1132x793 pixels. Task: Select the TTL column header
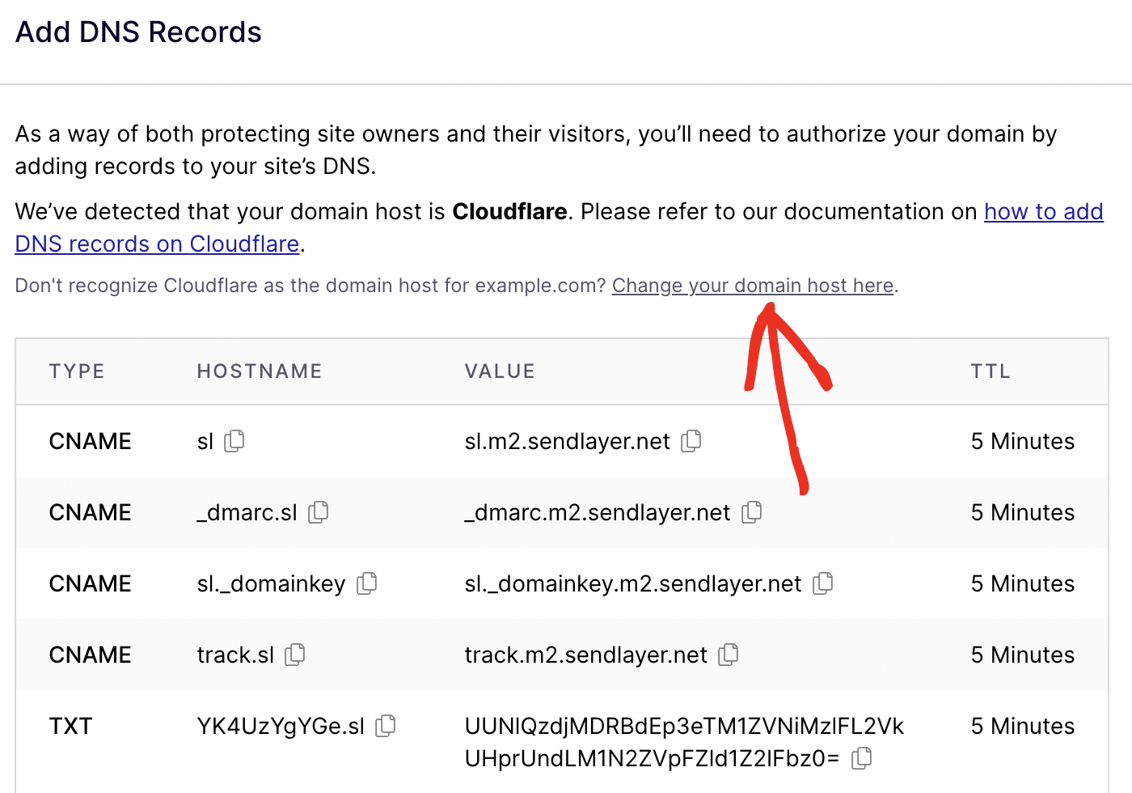[x=990, y=371]
